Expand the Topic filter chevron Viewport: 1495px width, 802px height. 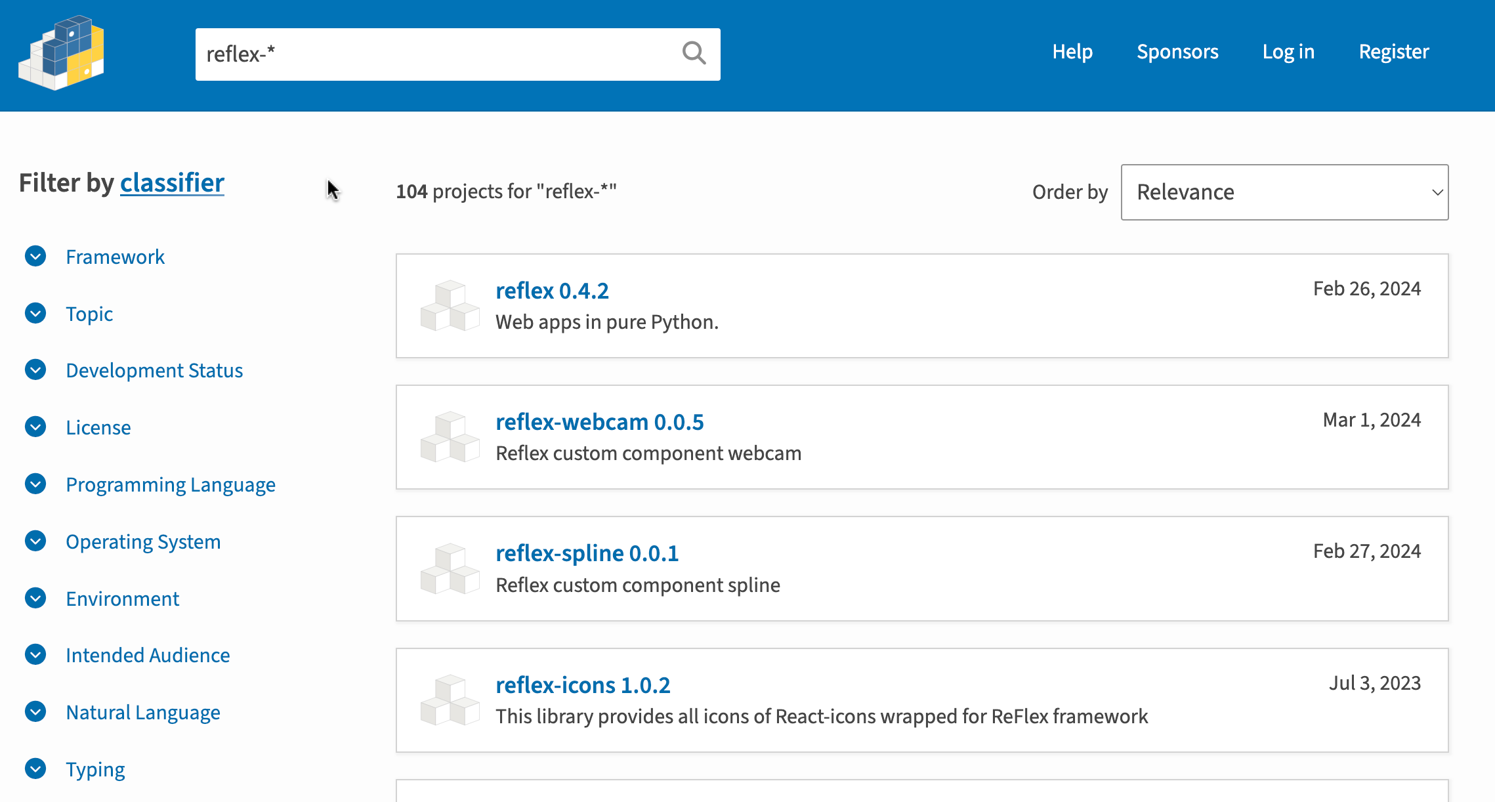pos(35,313)
